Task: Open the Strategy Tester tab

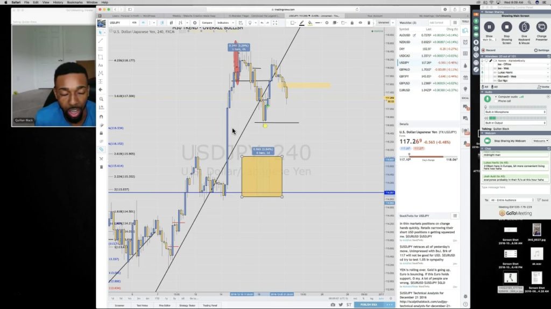Action: tap(187, 305)
